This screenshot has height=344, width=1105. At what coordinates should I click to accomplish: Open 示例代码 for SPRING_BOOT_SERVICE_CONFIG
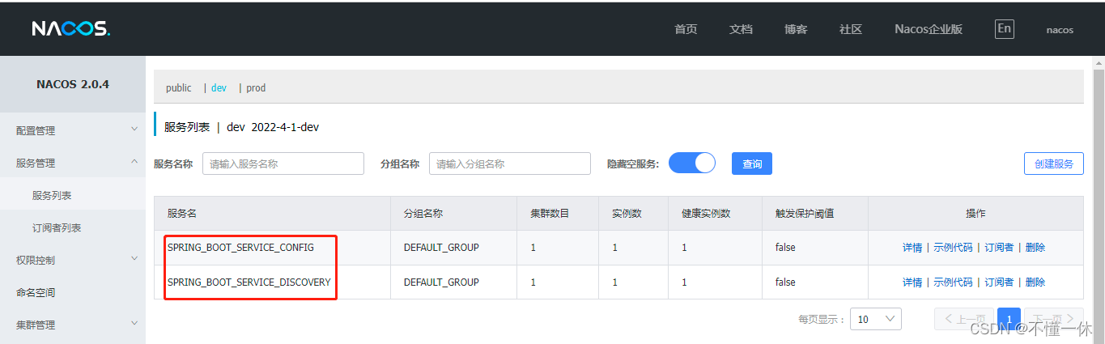pyautogui.click(x=953, y=248)
